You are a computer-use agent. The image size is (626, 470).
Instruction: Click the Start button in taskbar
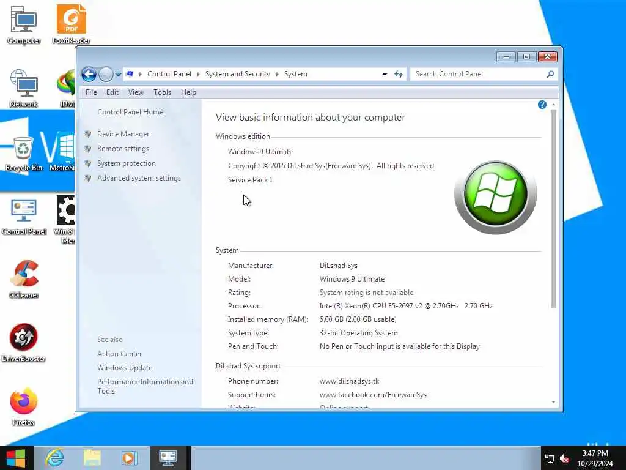(16, 458)
